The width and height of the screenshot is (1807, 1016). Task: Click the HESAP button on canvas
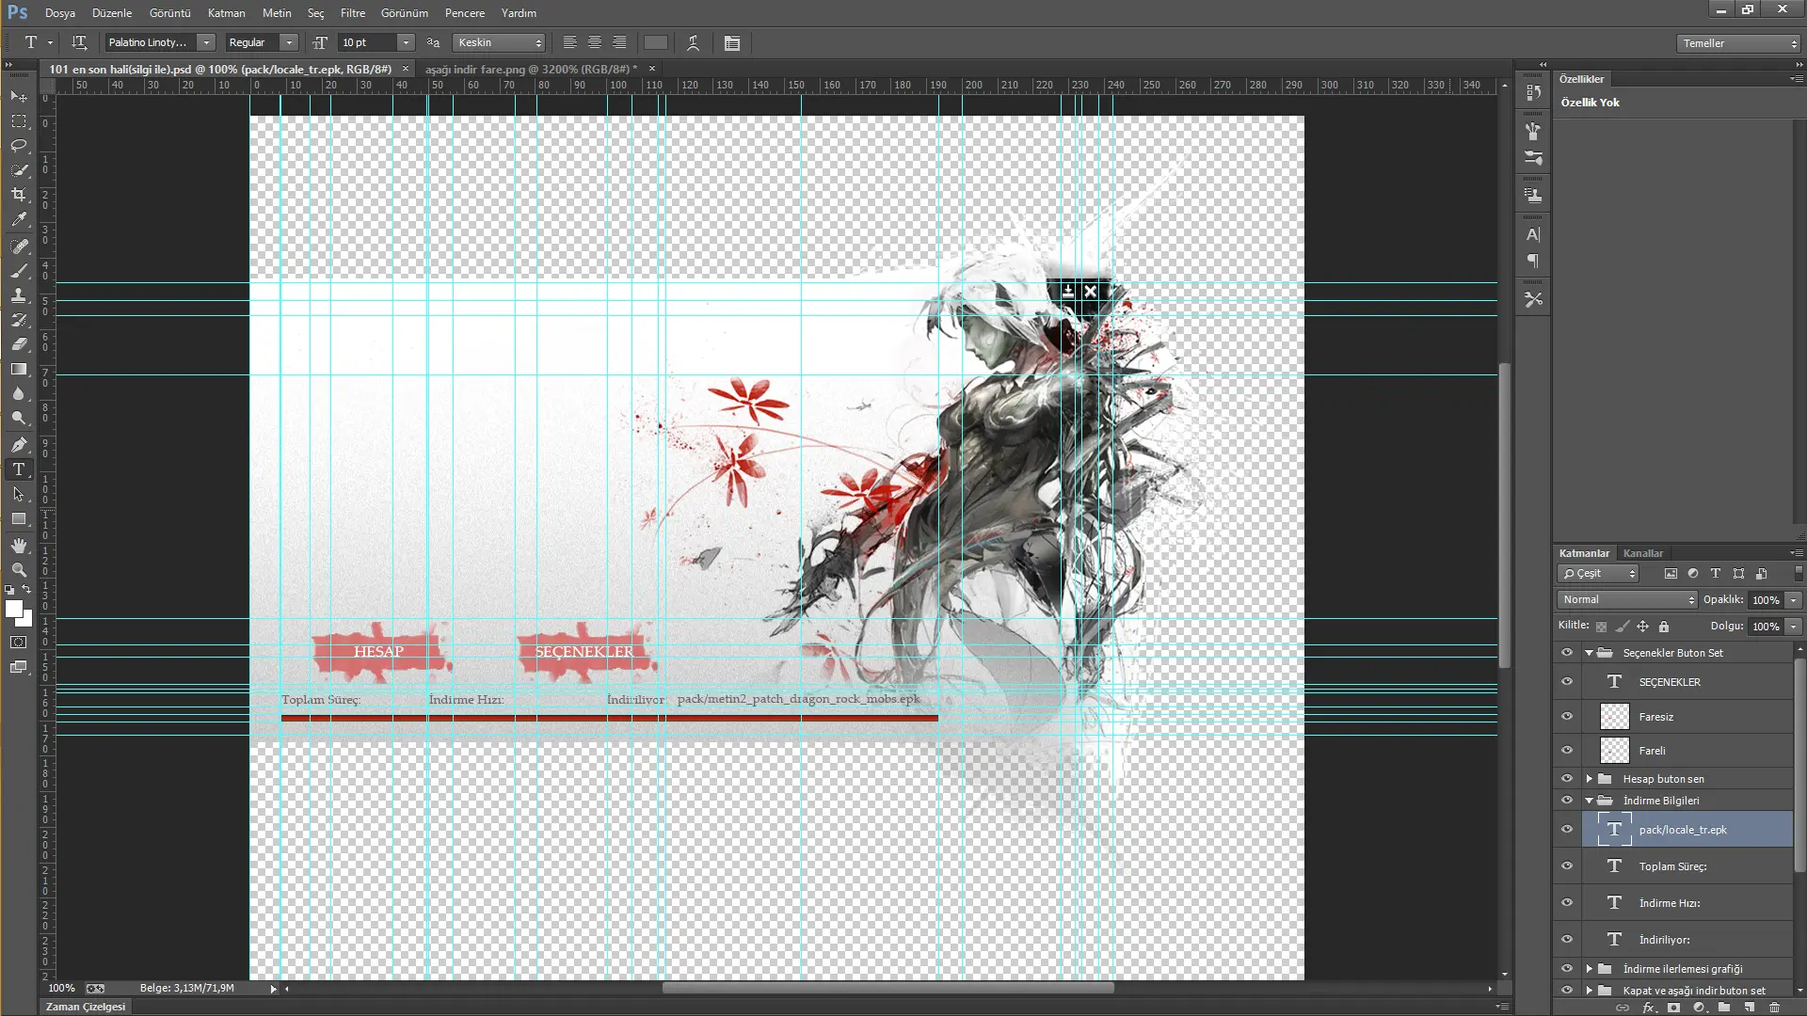tap(380, 651)
